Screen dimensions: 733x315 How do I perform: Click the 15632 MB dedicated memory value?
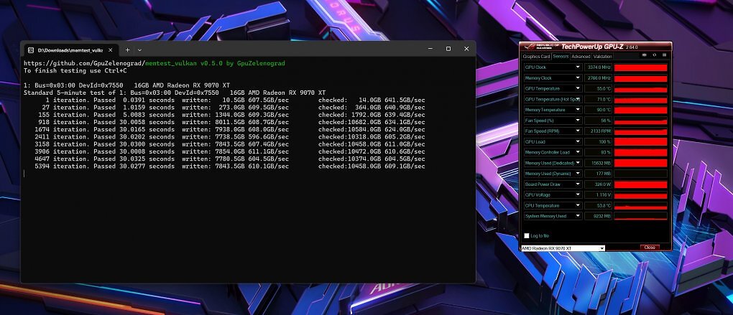(x=598, y=163)
